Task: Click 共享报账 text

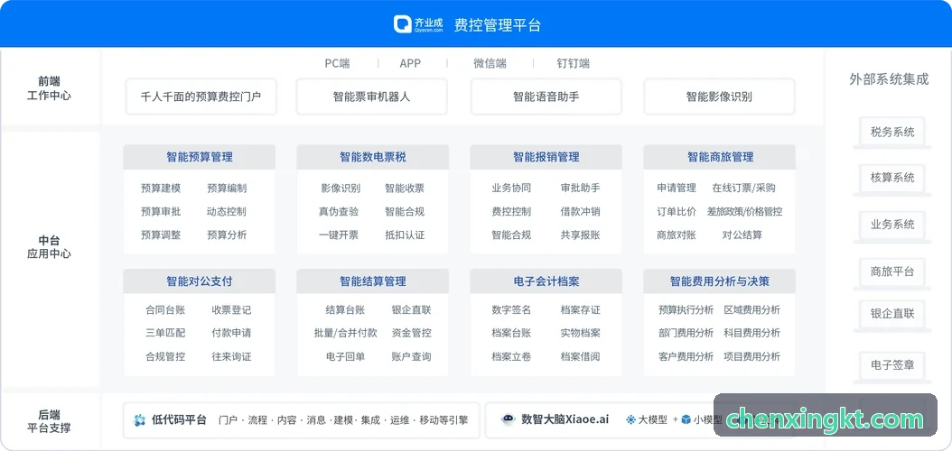Action: [x=581, y=235]
